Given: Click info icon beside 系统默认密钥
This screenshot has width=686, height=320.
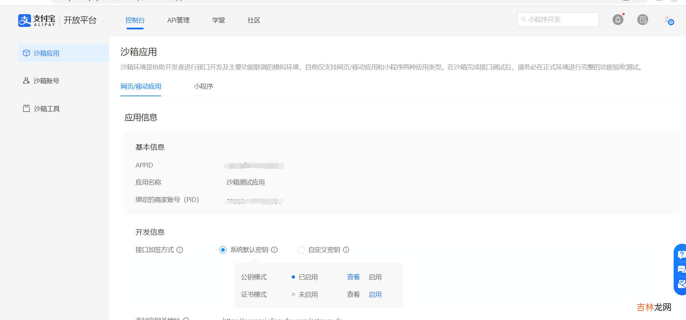Looking at the screenshot, I should [x=274, y=250].
